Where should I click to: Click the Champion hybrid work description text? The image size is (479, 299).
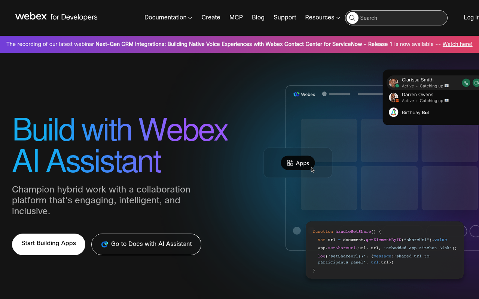[101, 200]
